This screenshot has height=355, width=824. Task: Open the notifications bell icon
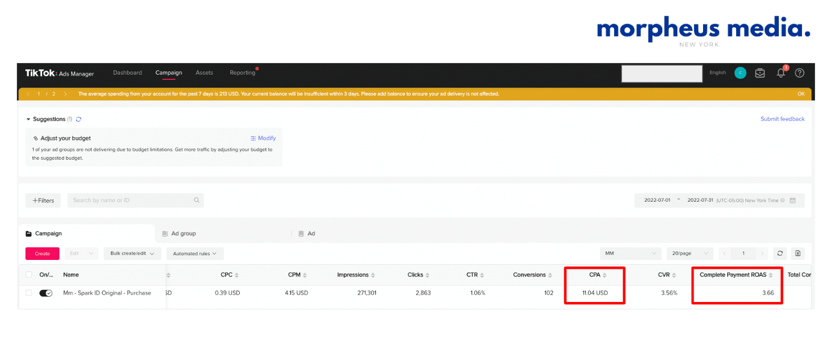click(x=781, y=73)
